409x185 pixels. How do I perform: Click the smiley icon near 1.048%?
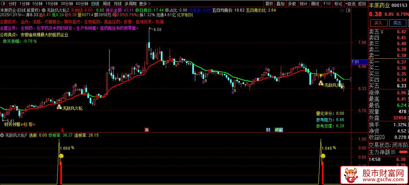322,156
